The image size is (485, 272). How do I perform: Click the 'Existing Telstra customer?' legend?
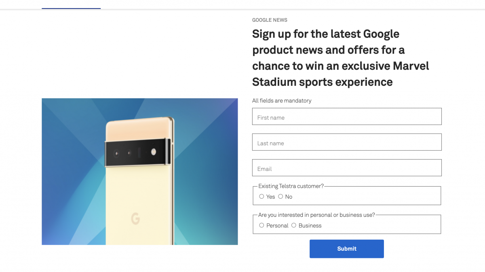291,186
